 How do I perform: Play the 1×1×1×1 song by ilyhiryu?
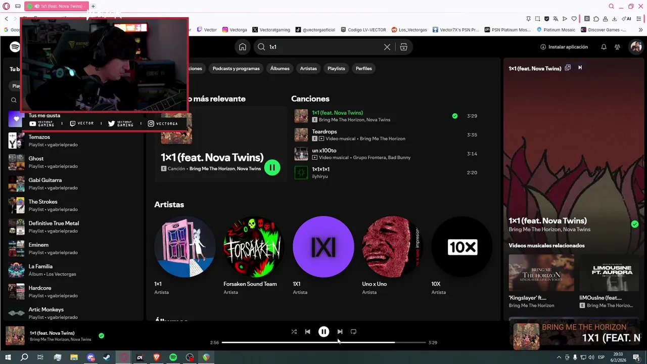pyautogui.click(x=387, y=172)
